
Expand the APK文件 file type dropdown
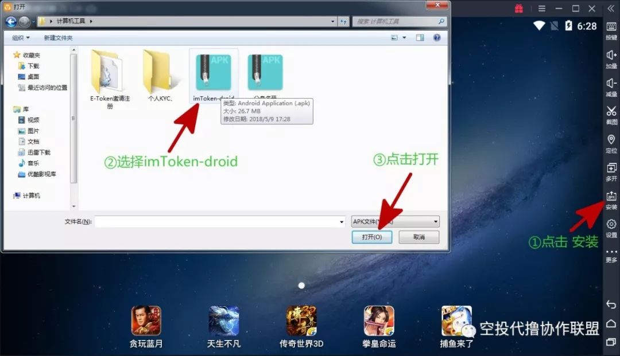436,221
